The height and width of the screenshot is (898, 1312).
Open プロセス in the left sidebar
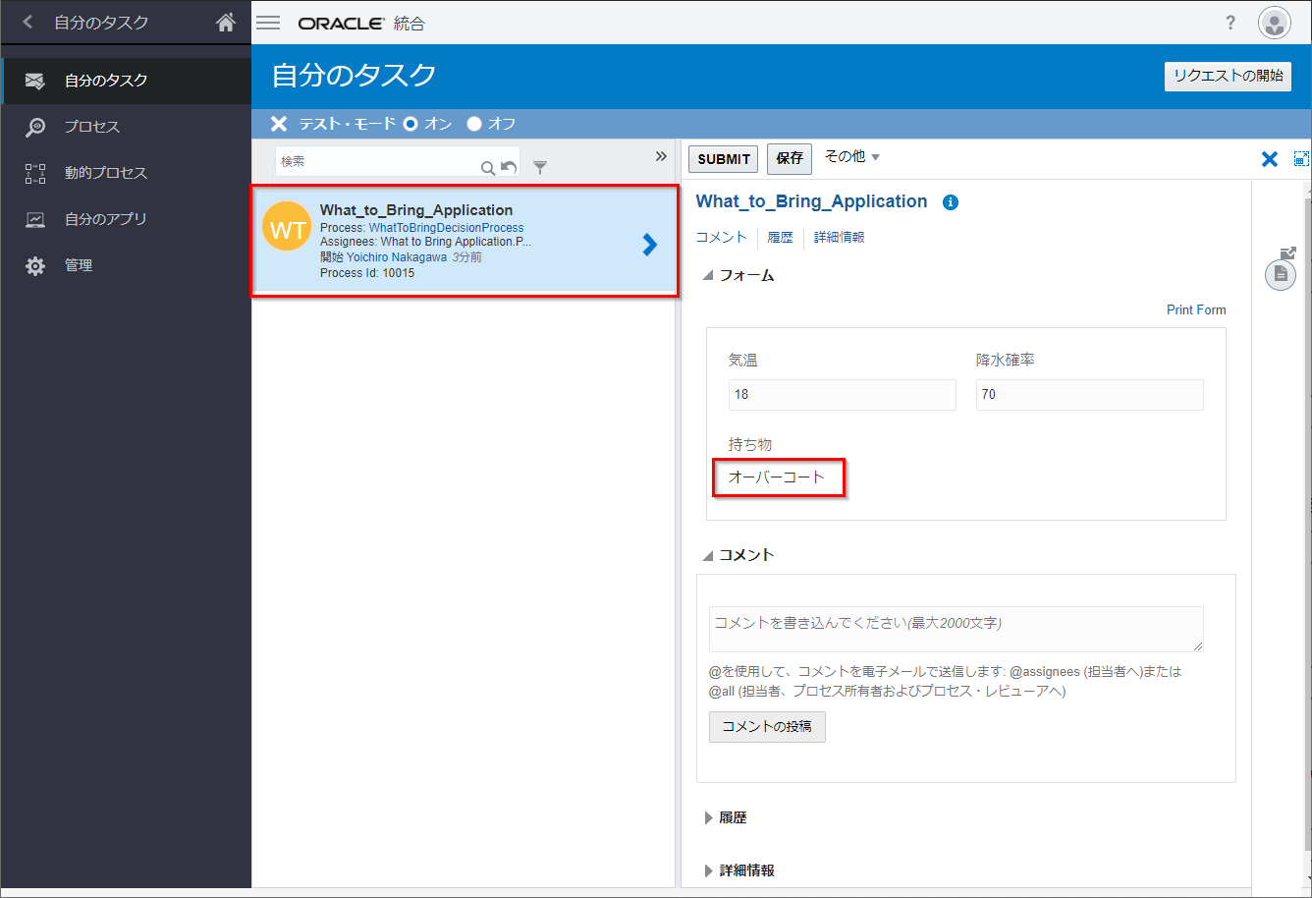tap(92, 127)
